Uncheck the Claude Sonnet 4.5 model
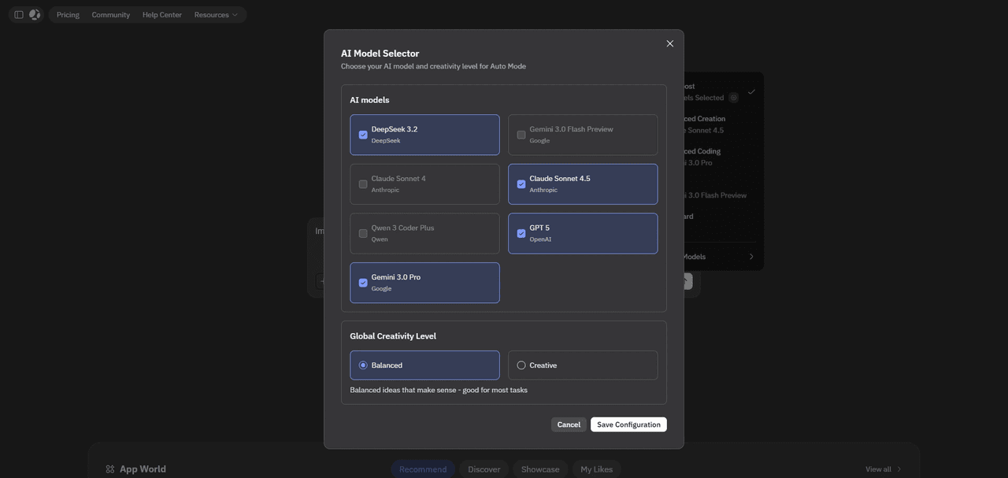Viewport: 1008px width, 478px height. click(521, 184)
